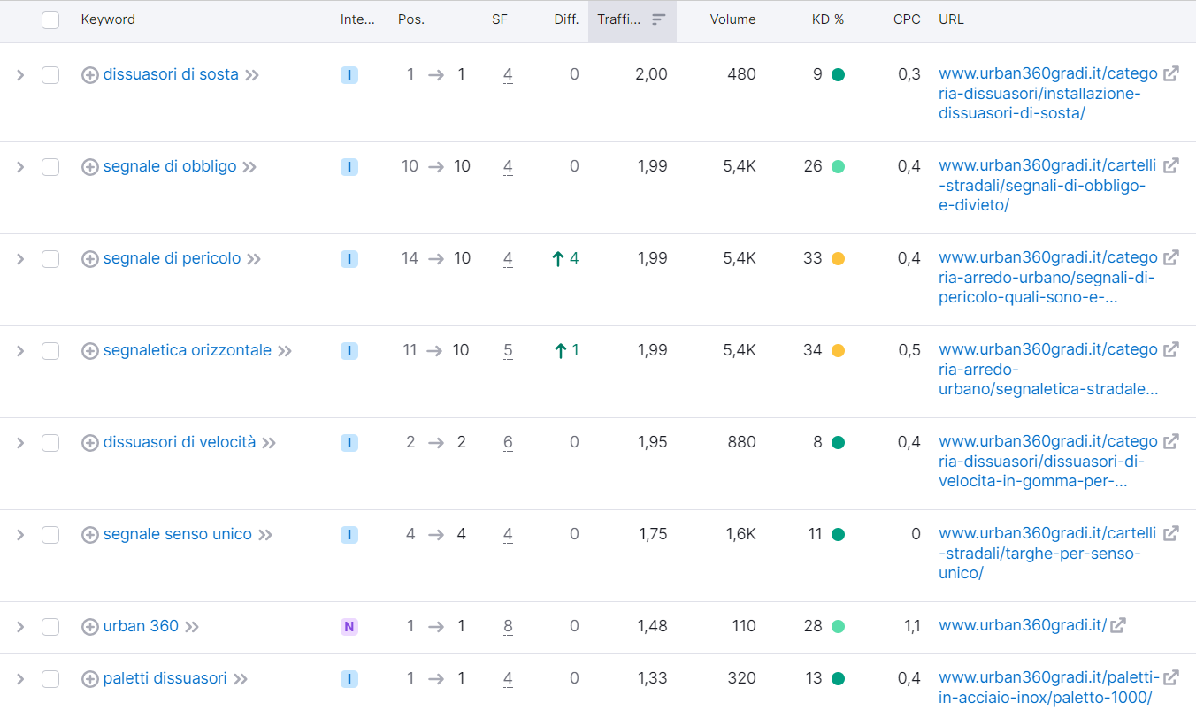
Task: Open the targhe-per-senso-unico URL link
Action: [1047, 554]
